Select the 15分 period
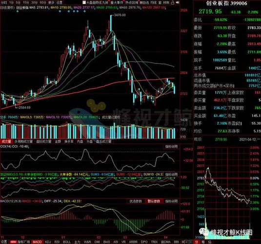 26,2
